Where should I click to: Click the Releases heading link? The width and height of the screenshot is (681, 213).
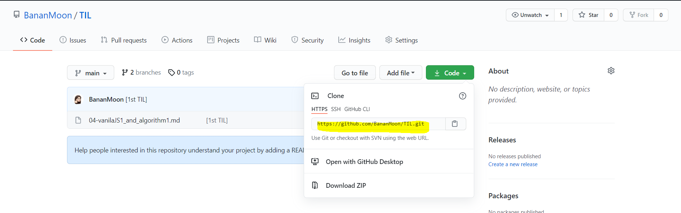click(x=502, y=140)
